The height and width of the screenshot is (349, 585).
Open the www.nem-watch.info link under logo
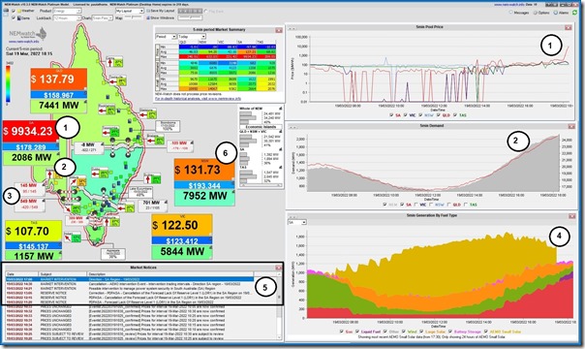pyautogui.click(x=24, y=42)
